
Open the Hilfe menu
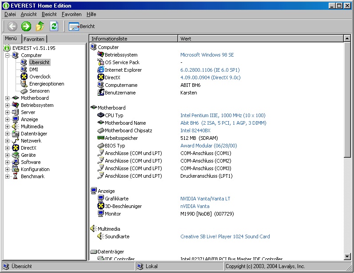pyautogui.click(x=91, y=14)
